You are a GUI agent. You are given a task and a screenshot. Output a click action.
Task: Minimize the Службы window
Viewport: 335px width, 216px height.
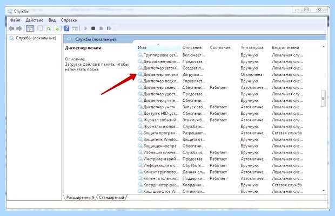point(297,10)
